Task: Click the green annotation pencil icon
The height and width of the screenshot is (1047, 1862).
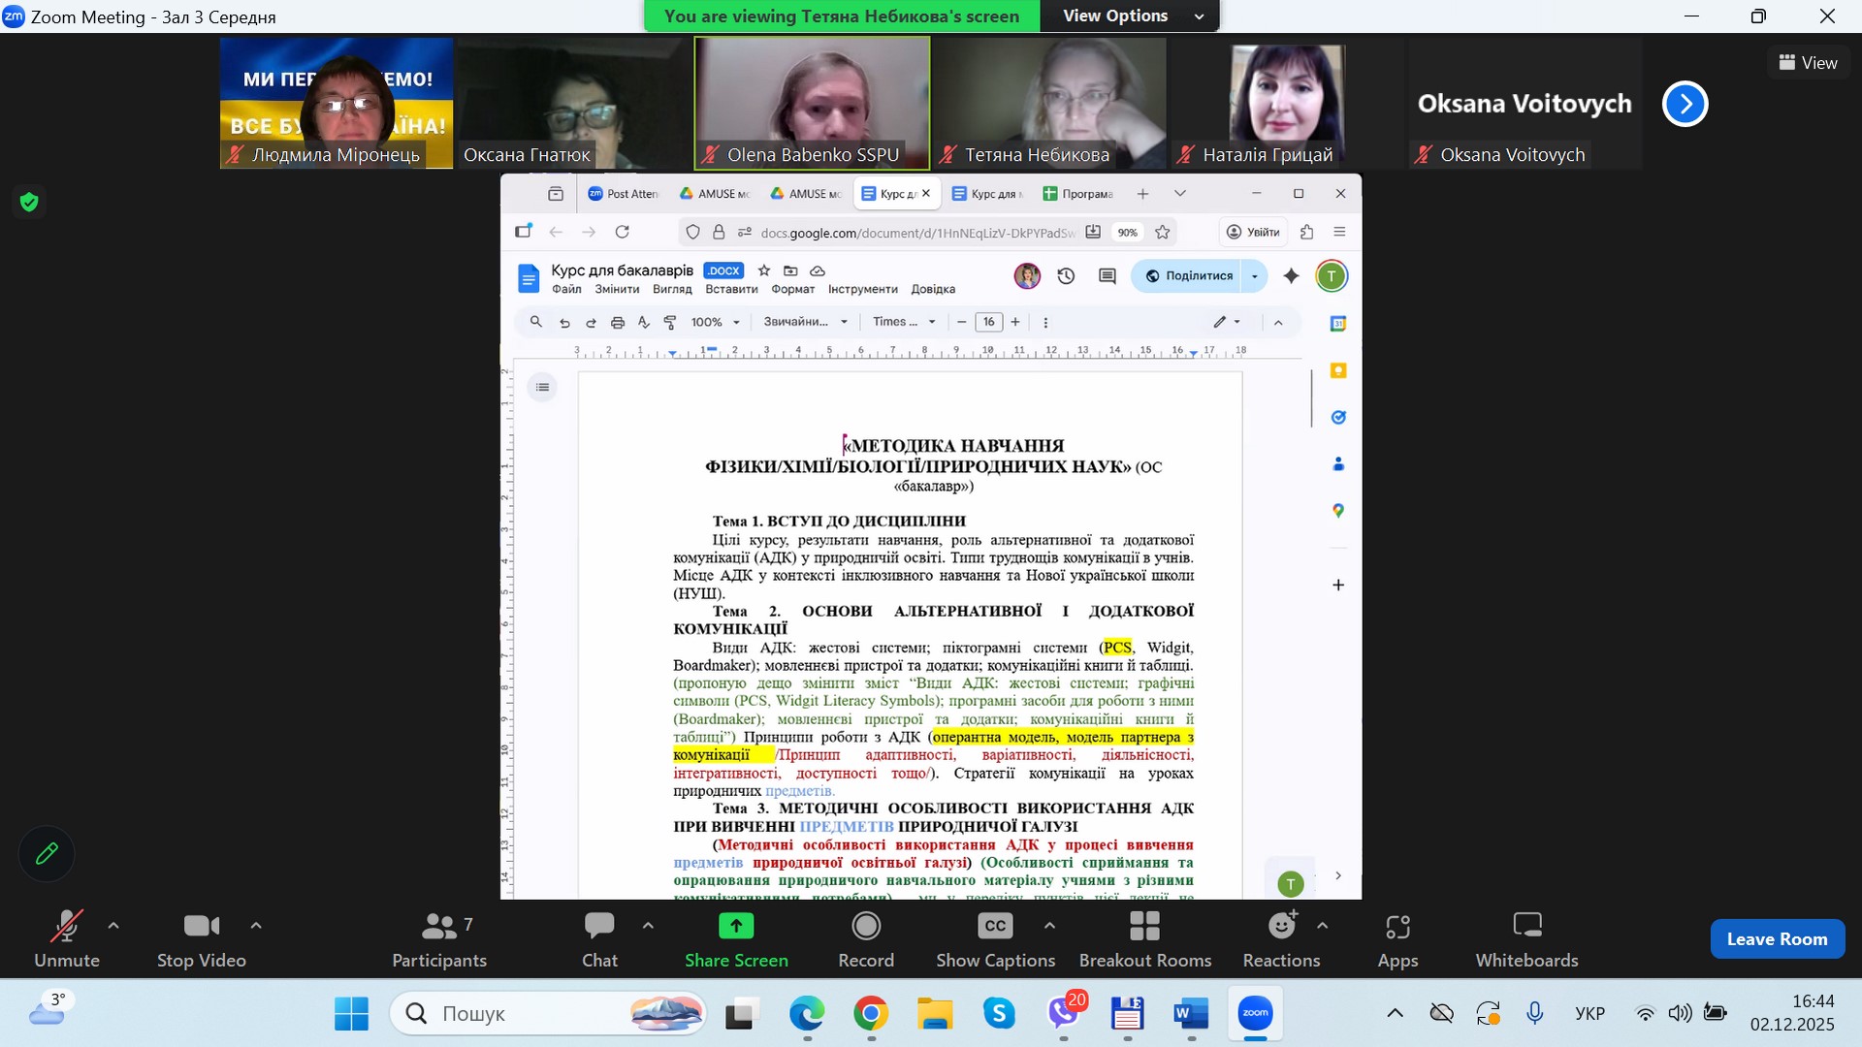Action: 47,854
